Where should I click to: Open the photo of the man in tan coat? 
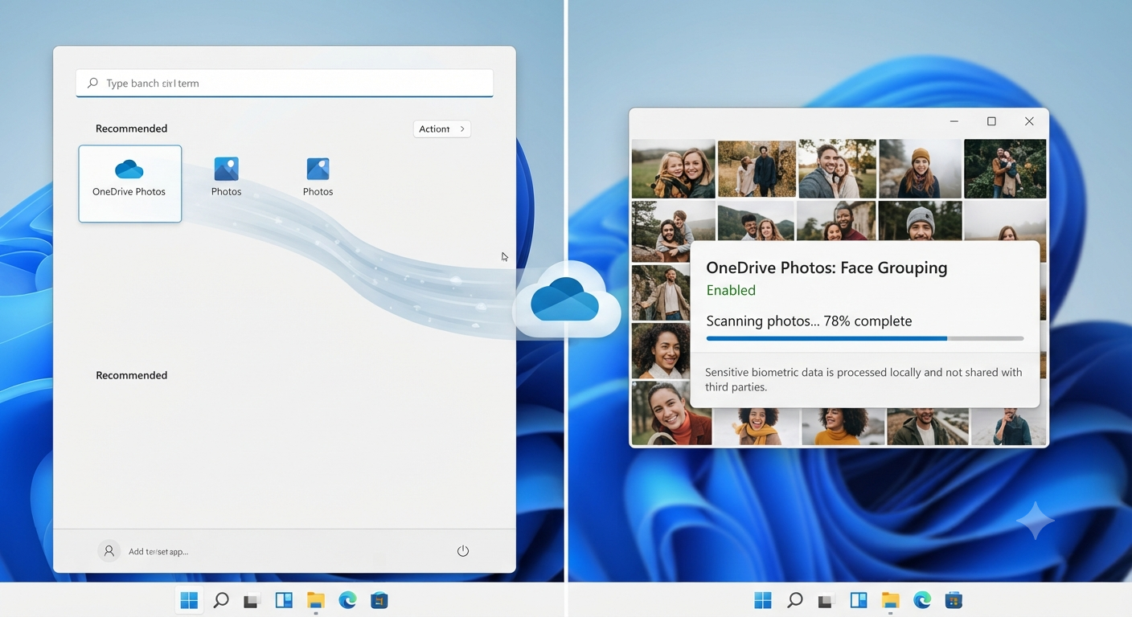[x=660, y=292]
